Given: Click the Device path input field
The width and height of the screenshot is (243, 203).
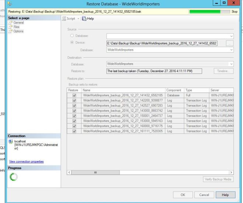Looking at the screenshot, I should click(x=162, y=43).
